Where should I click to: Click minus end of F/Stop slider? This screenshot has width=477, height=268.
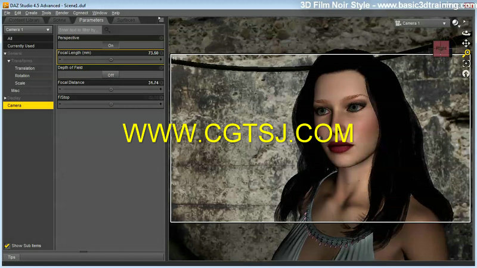pos(60,104)
